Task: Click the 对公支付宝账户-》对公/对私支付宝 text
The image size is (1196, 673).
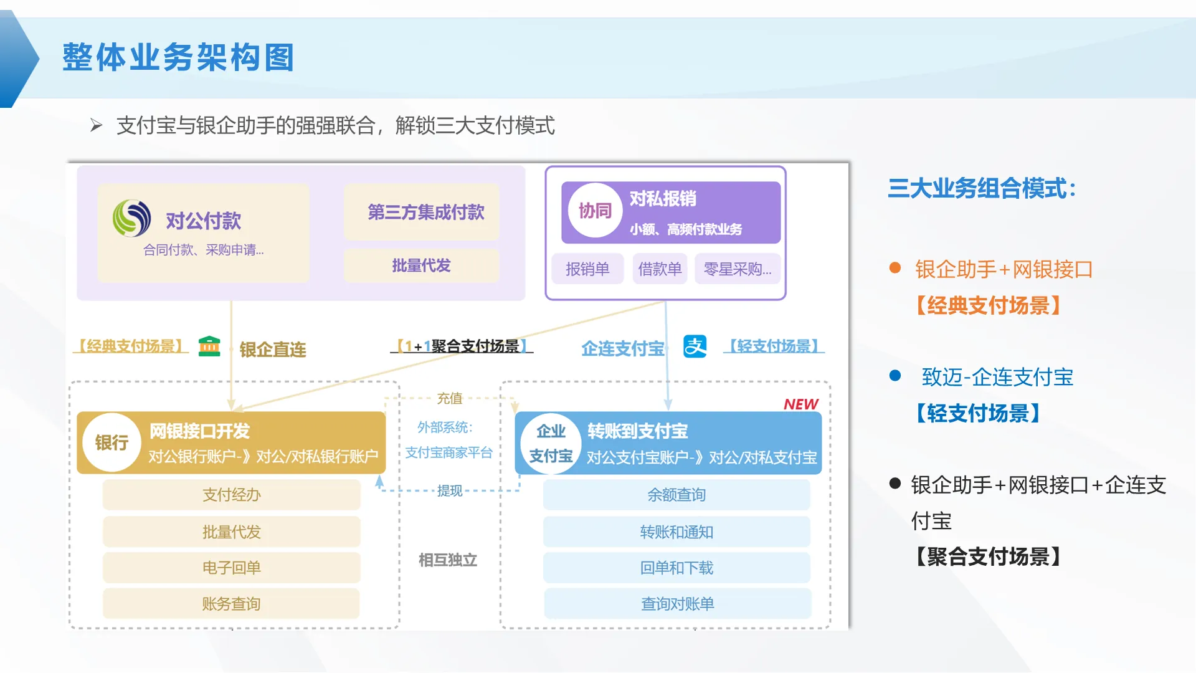Action: click(702, 457)
